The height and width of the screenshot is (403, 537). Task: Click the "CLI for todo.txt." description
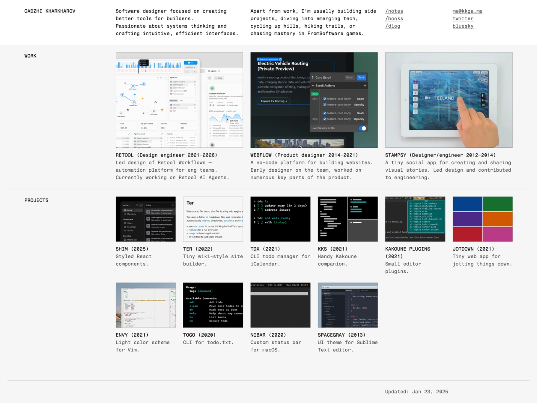209,343
